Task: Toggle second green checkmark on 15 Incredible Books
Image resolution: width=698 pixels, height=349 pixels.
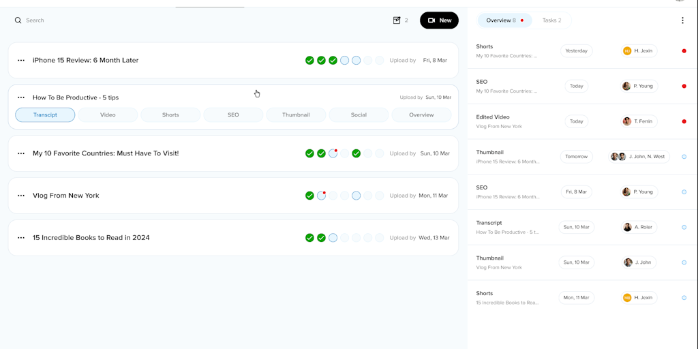Action: tap(321, 238)
